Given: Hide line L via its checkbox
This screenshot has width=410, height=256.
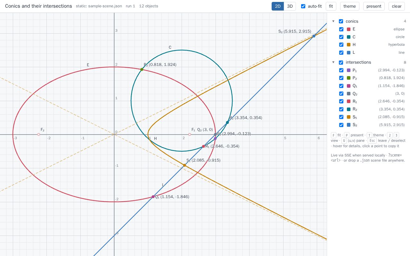Looking at the screenshot, I should tap(341, 52).
